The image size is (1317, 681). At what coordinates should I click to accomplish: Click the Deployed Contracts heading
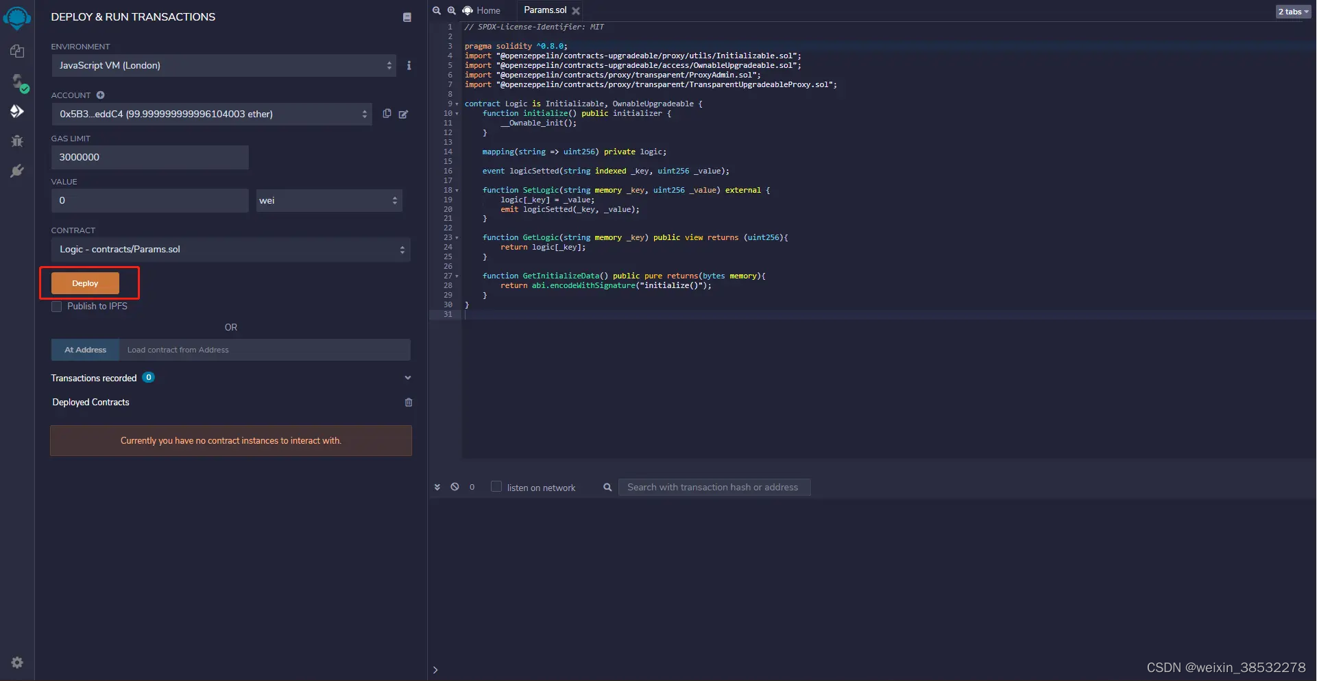pos(90,403)
